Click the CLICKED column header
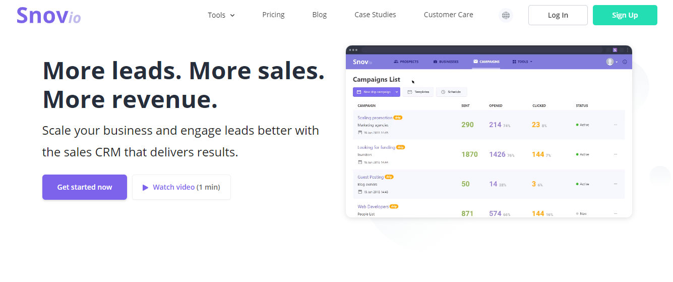The image size is (673, 282). pyautogui.click(x=539, y=106)
